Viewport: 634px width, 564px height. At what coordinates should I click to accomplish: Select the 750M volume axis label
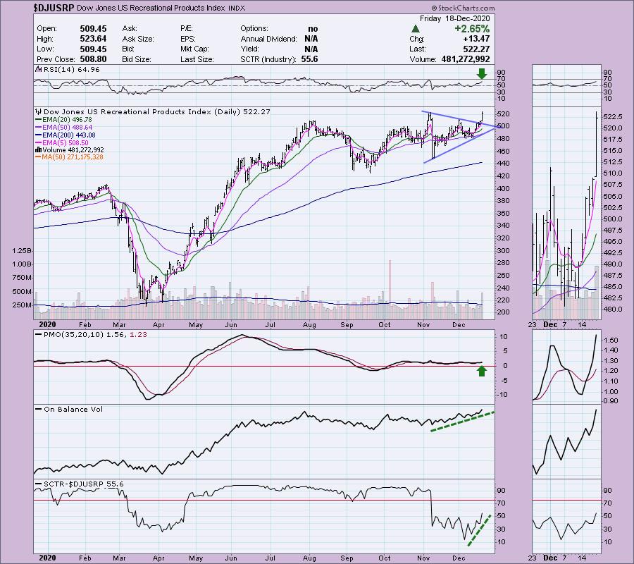pos(23,278)
